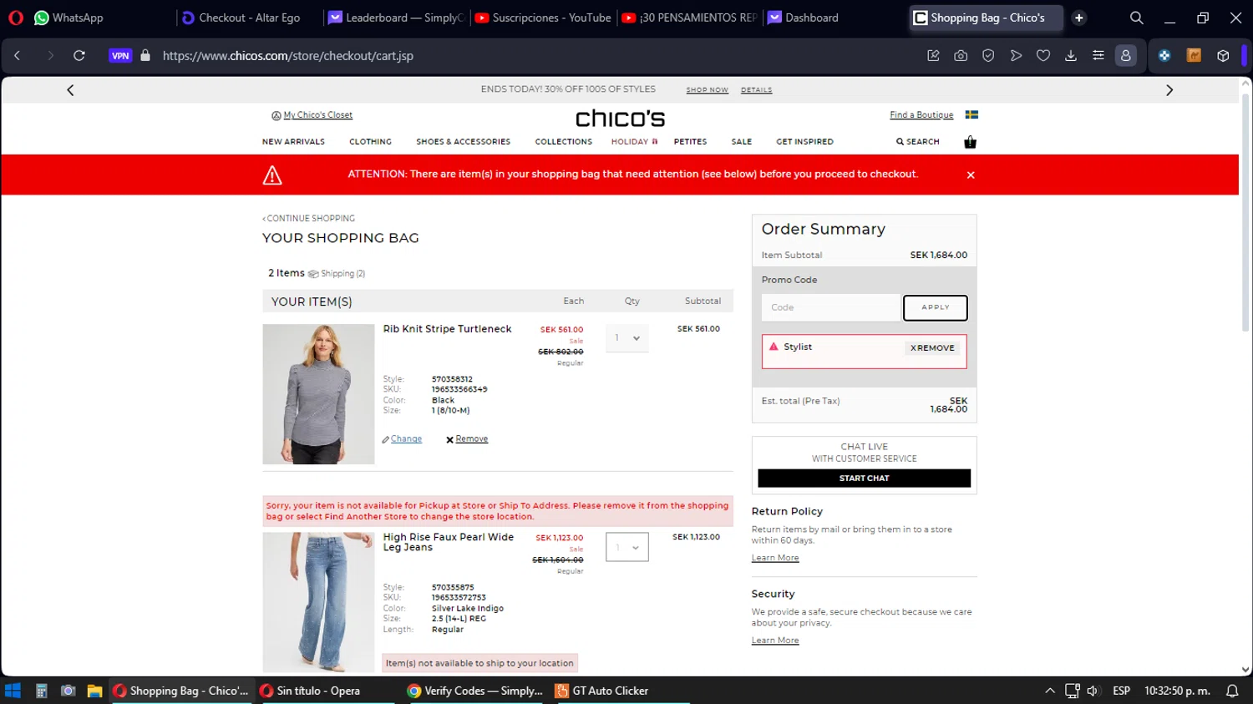This screenshot has width=1253, height=704.
Task: Click the chicos.com URL address field
Action: pos(288,56)
